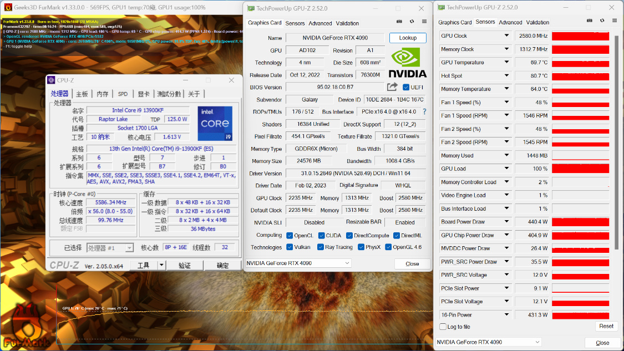Image resolution: width=624 pixels, height=351 pixels.
Task: Open the Memory Used sensor dropdown
Action: click(x=506, y=155)
